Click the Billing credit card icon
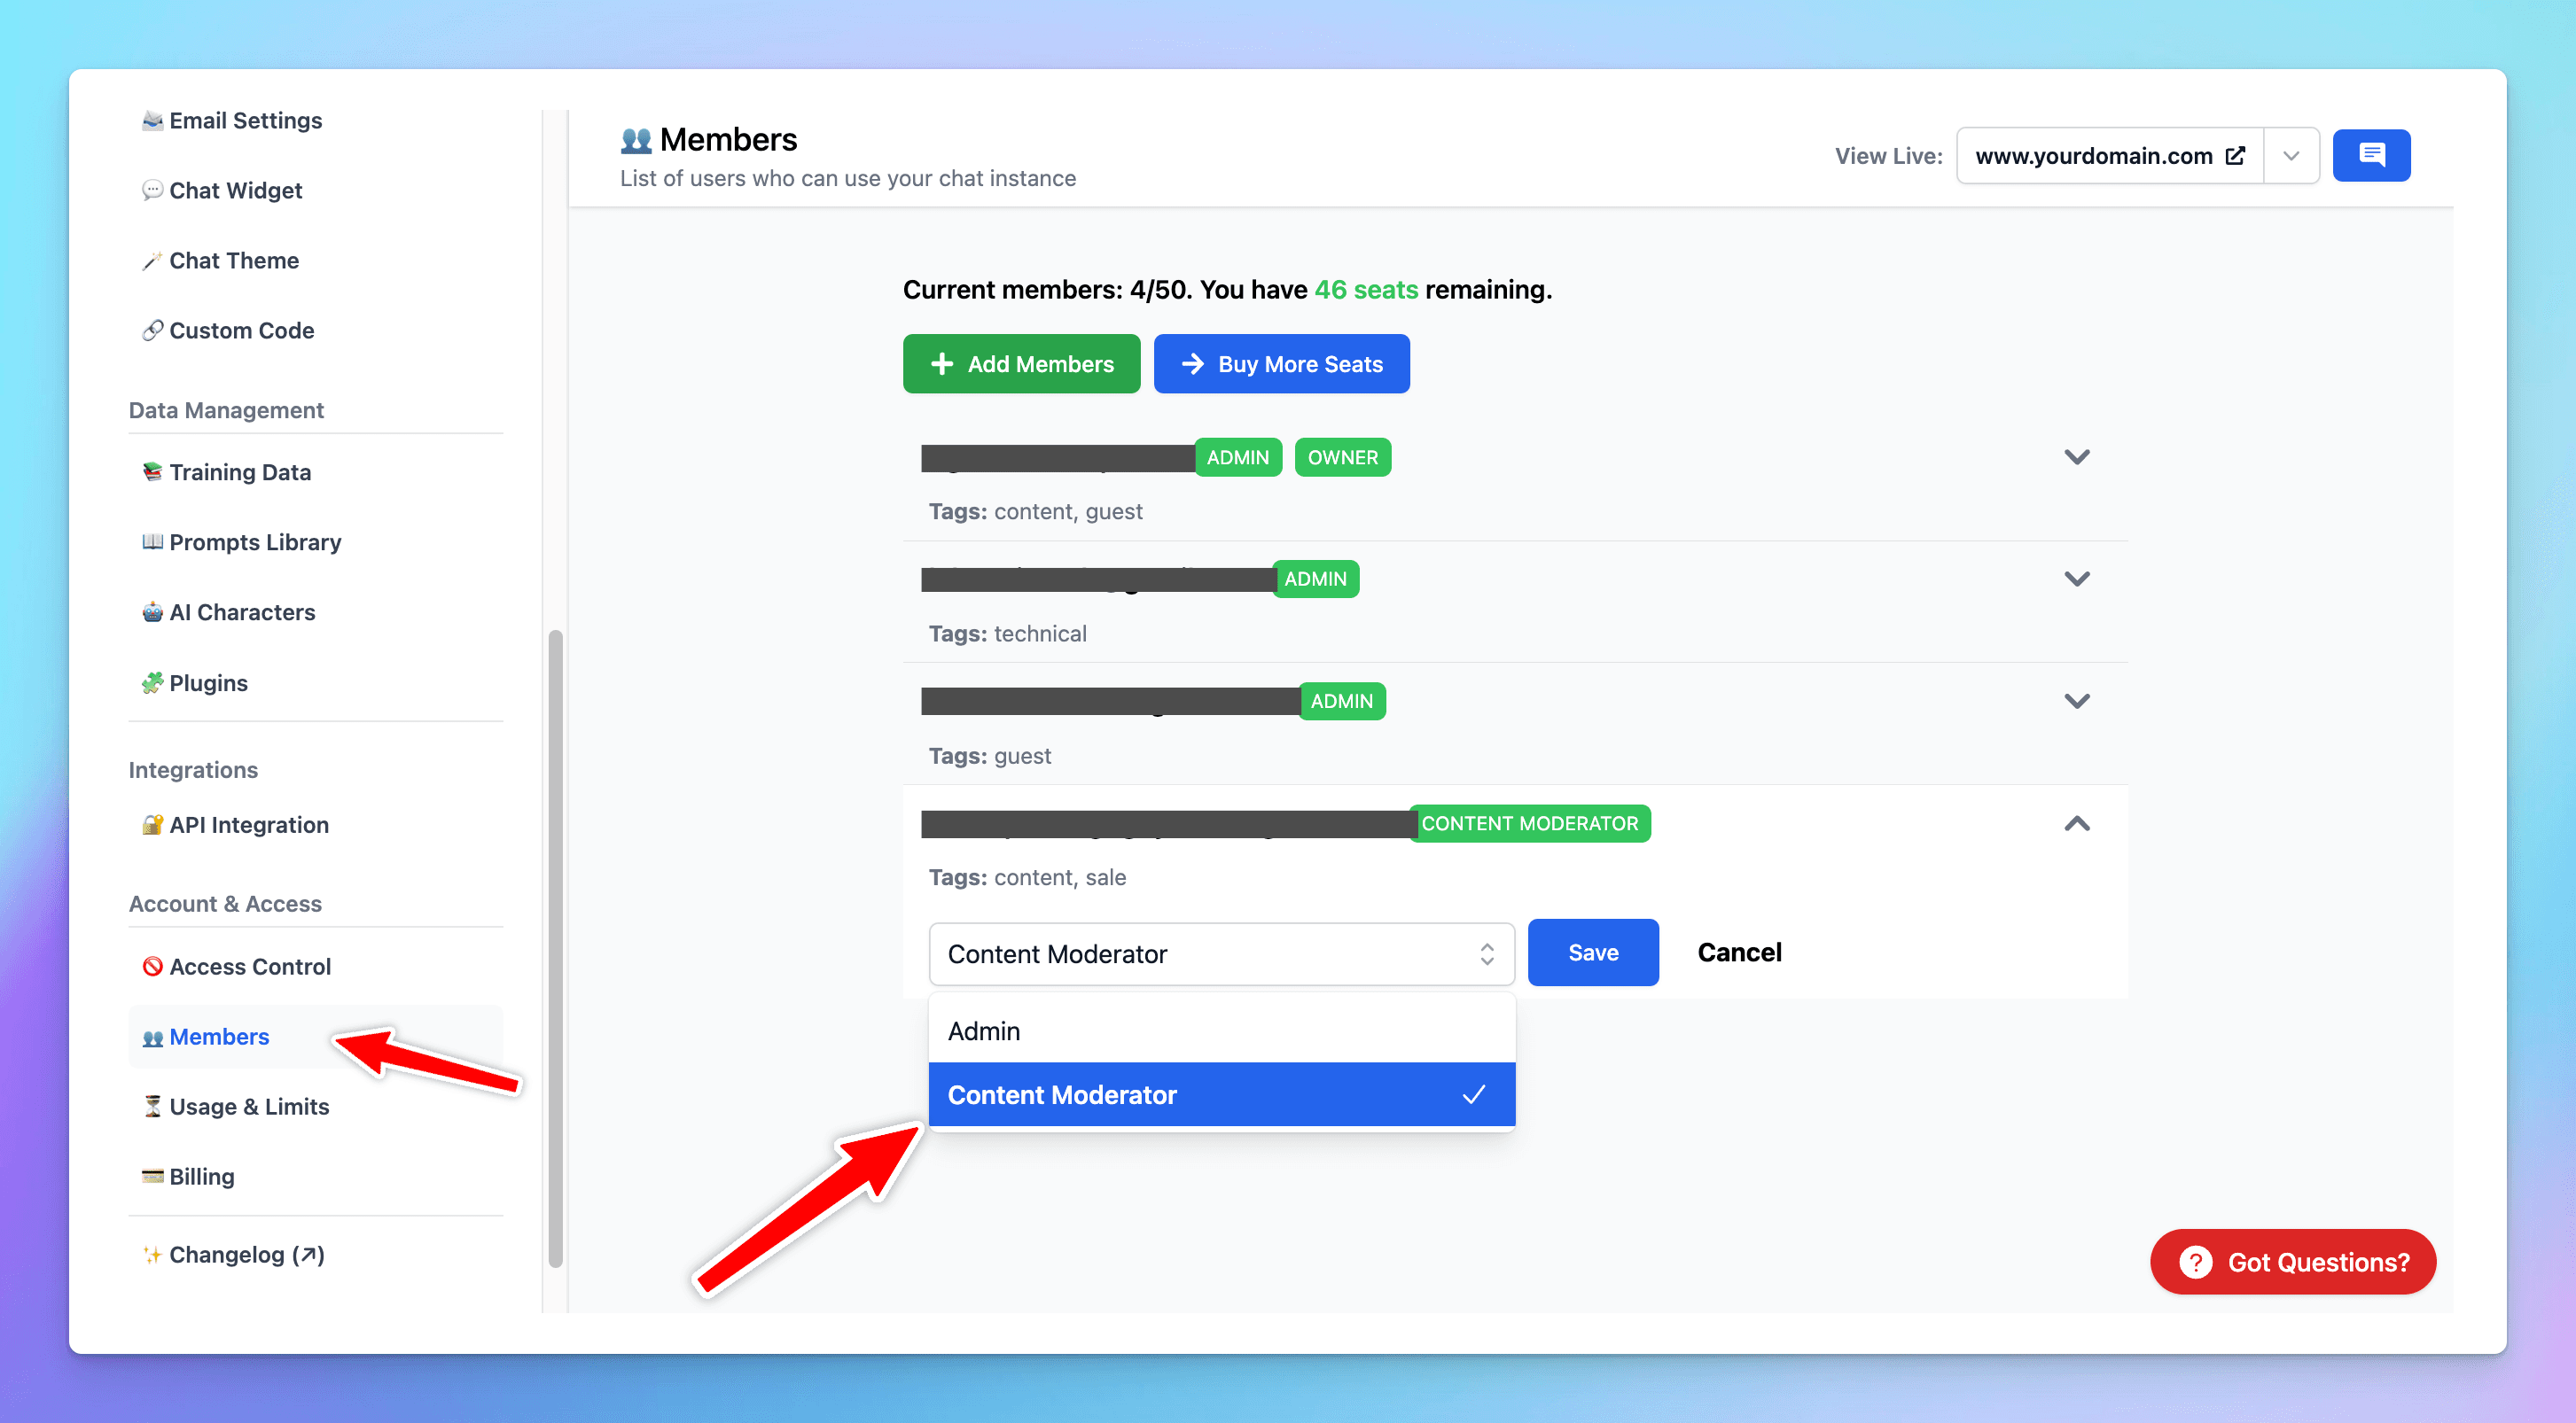 click(x=152, y=1176)
